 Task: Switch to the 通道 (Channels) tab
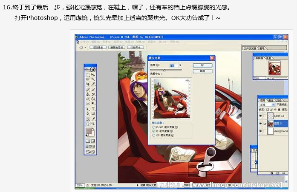[x=271, y=100]
